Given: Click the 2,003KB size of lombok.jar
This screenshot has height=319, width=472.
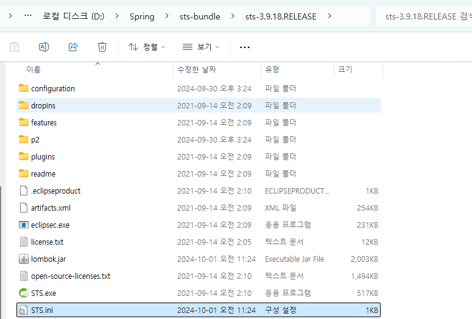Looking at the screenshot, I should pos(364,259).
